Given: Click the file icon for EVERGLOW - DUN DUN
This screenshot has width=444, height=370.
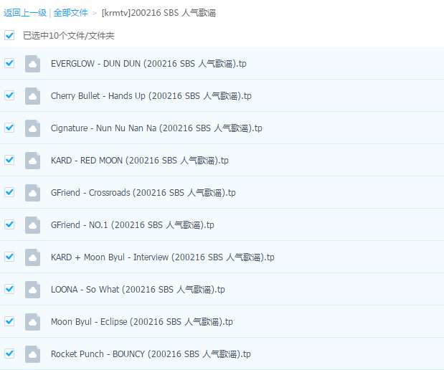Looking at the screenshot, I should click(32, 64).
